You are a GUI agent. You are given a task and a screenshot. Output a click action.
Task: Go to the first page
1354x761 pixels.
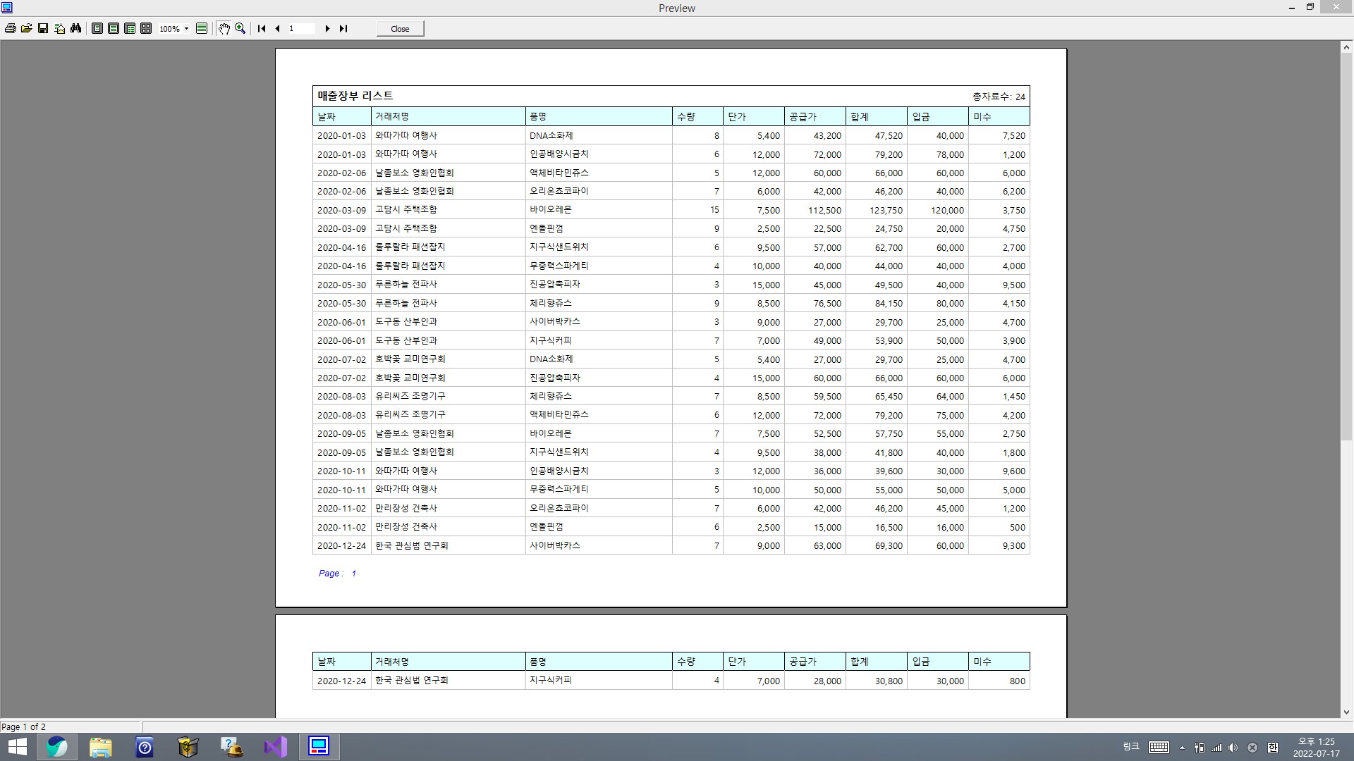coord(262,29)
